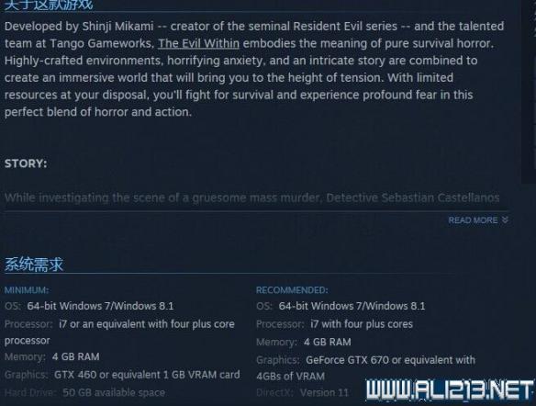The image size is (536, 406).
Task: Click the OS line under MINIMUM
Action: 89,306
